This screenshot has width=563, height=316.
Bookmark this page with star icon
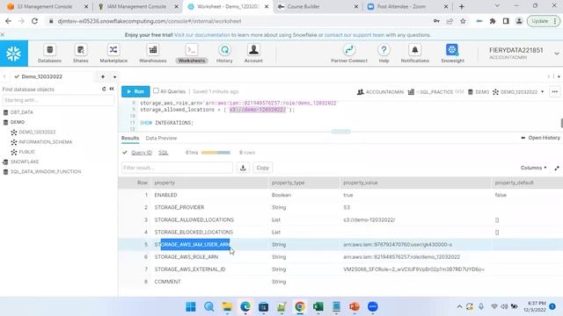pyautogui.click(x=464, y=21)
